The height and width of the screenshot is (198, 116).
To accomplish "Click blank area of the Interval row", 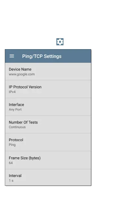I will click(63, 177).
